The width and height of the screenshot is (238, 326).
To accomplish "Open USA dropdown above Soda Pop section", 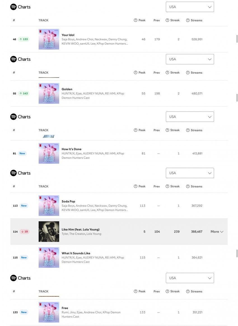I will coord(190,173).
